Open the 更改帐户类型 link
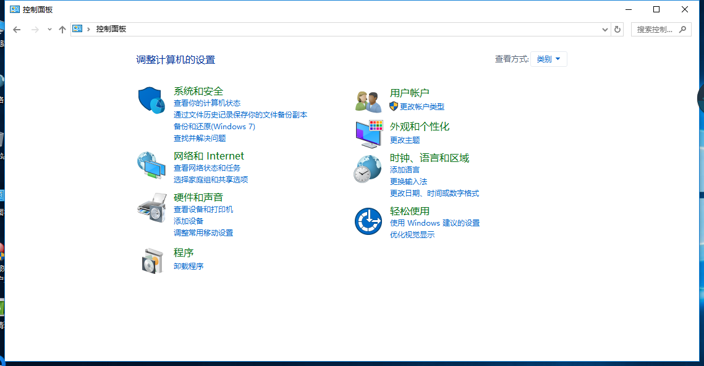The height and width of the screenshot is (366, 704). click(422, 107)
